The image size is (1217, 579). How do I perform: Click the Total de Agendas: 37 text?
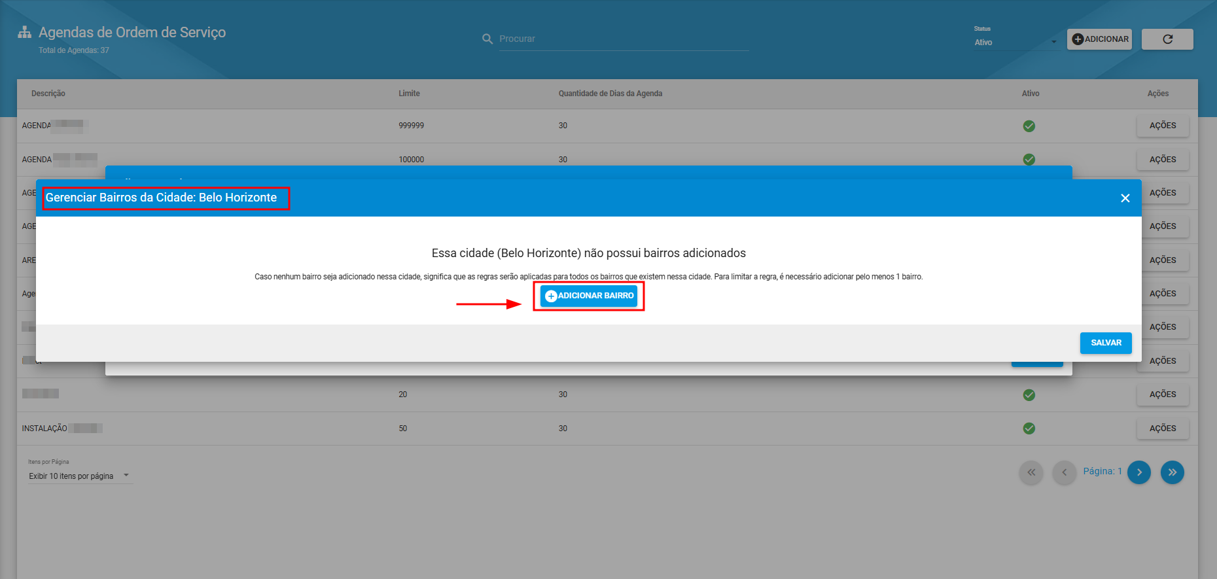74,50
